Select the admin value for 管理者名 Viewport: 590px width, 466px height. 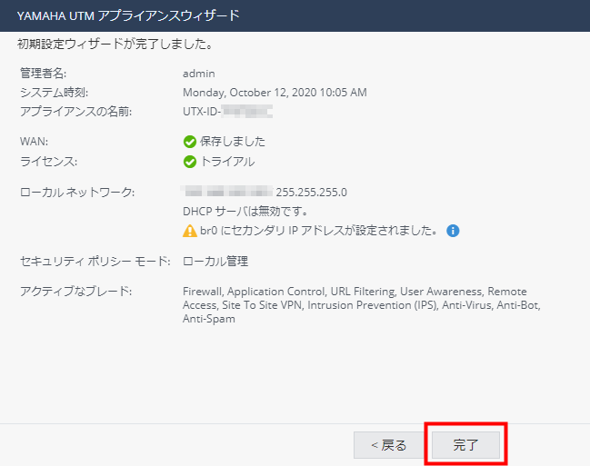[198, 73]
